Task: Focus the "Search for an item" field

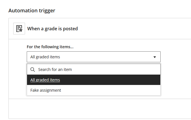Action: click(x=96, y=69)
